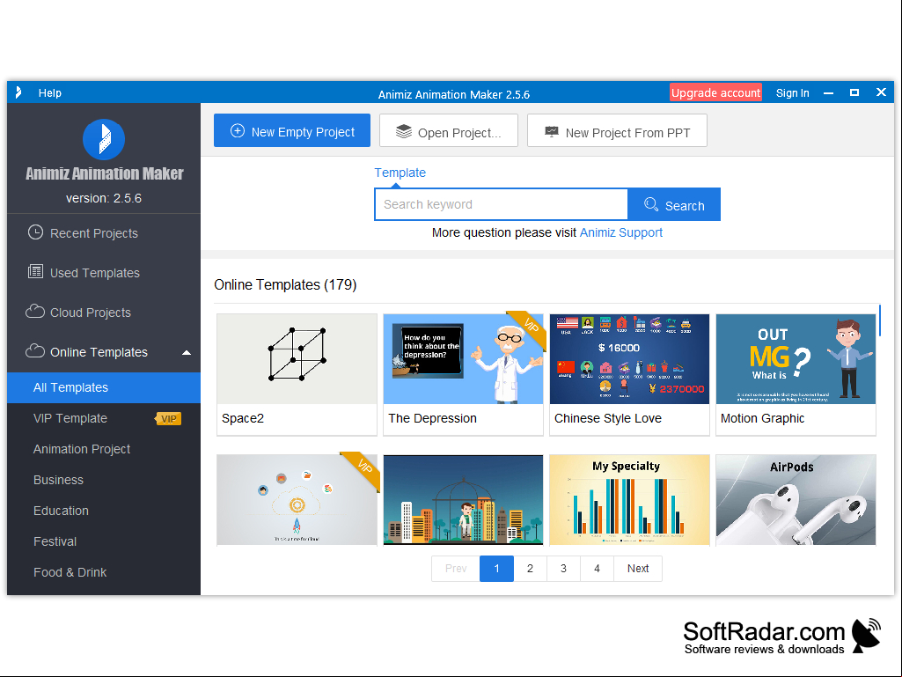Viewport: 902px width, 677px height.
Task: Click the magnifier icon on Search button
Action: click(650, 204)
